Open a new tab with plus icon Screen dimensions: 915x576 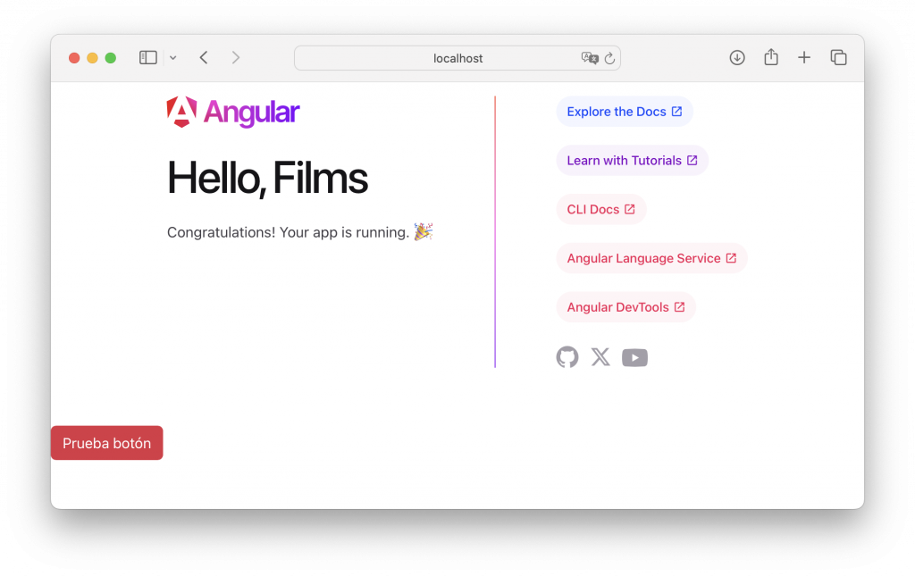(804, 58)
